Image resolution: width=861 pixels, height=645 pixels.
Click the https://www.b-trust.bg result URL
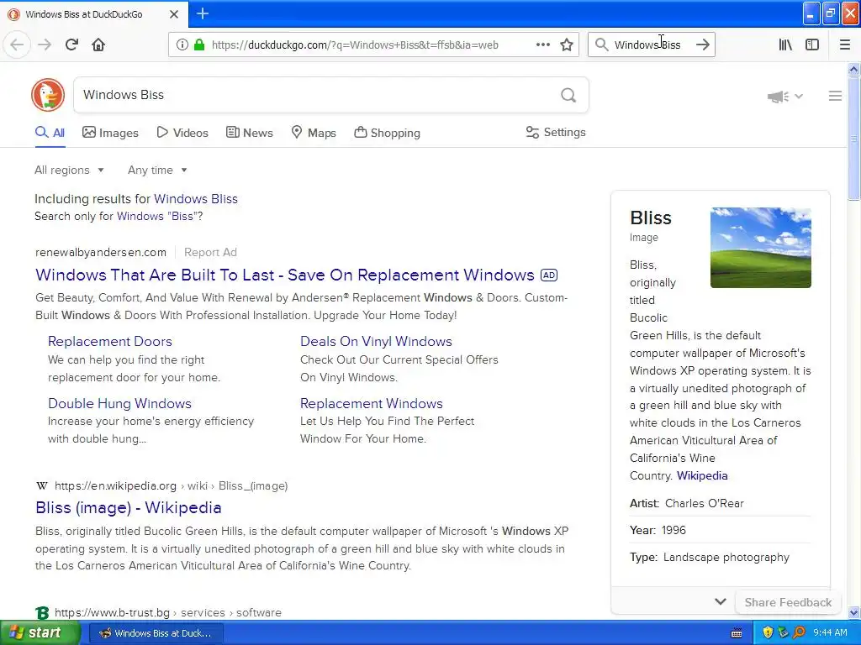click(112, 612)
